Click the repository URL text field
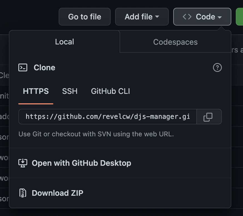This screenshot has width=243, height=216. (x=108, y=117)
